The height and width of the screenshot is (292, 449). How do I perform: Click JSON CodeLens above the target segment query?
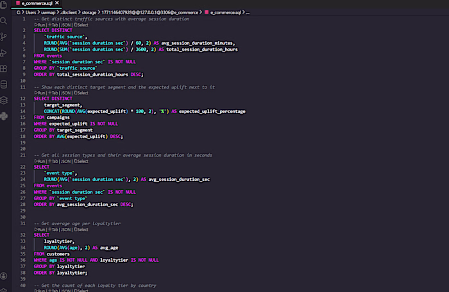click(x=65, y=93)
